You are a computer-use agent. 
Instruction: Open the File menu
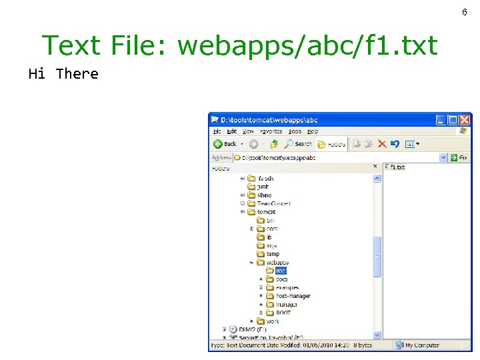(217, 131)
